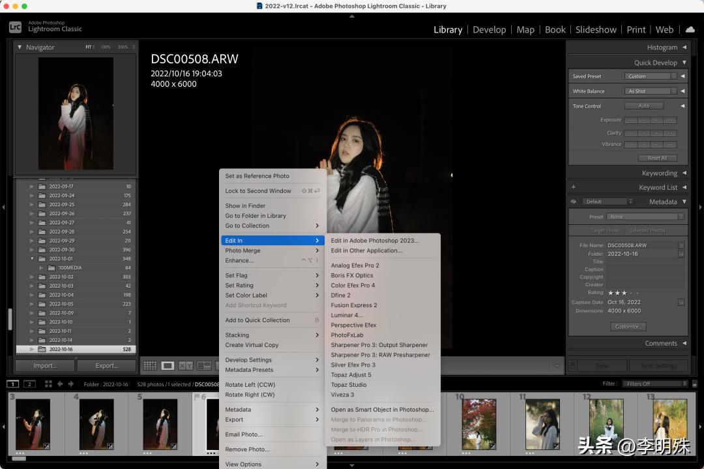Image resolution: width=704 pixels, height=469 pixels.
Task: Open the White Balance dropdown
Action: (x=649, y=91)
